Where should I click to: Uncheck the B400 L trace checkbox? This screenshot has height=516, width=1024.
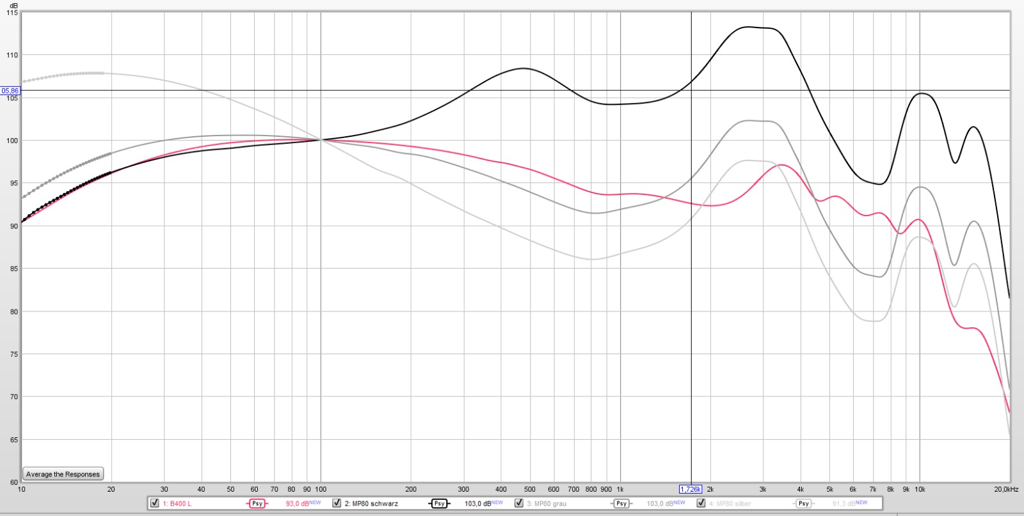point(154,503)
